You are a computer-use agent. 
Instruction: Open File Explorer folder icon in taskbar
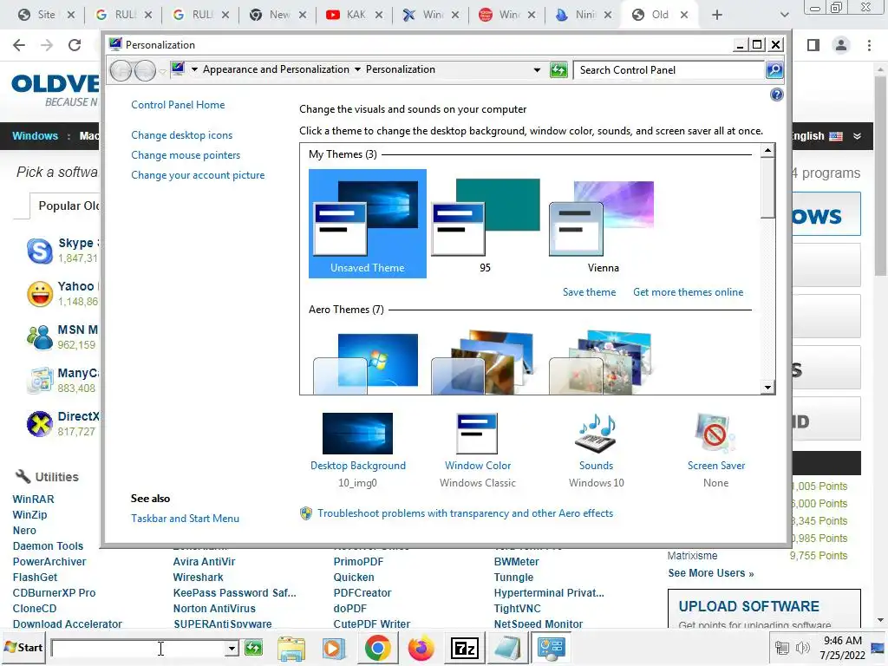(x=291, y=648)
